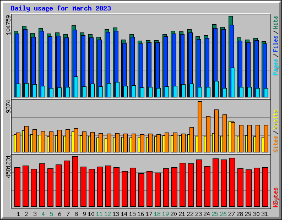
Task: Click the 'Hits' legend label
Action: pyautogui.click(x=275, y=23)
